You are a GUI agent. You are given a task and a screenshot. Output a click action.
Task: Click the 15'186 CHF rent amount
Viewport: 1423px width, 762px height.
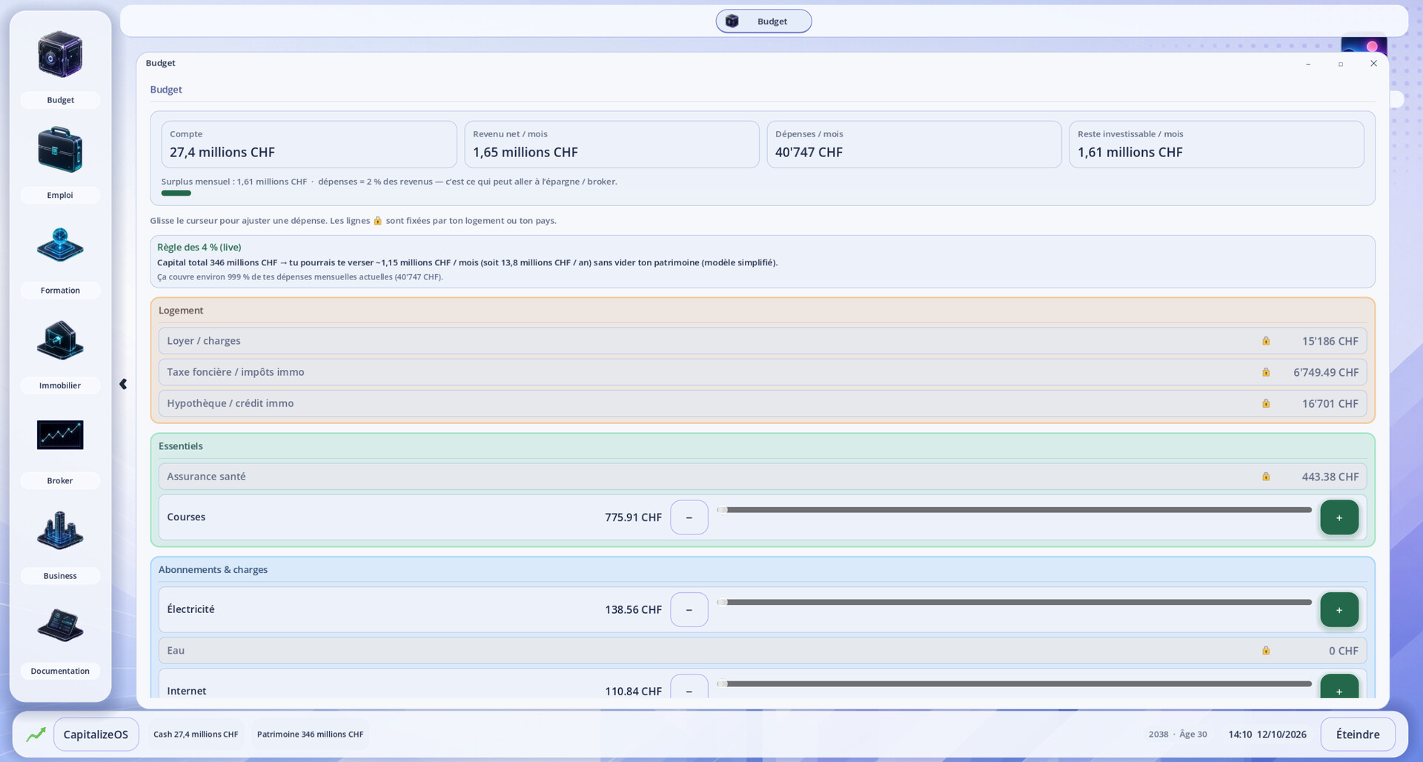[1330, 341]
